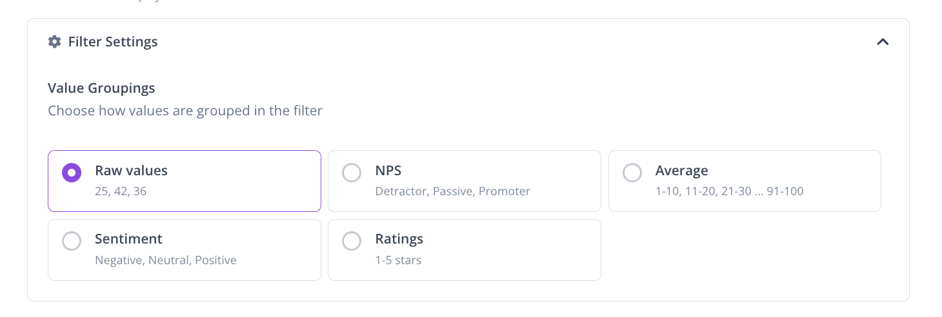Viewport: 942px width, 317px height.
Task: Select the Ratings radio button
Action: pos(352,241)
